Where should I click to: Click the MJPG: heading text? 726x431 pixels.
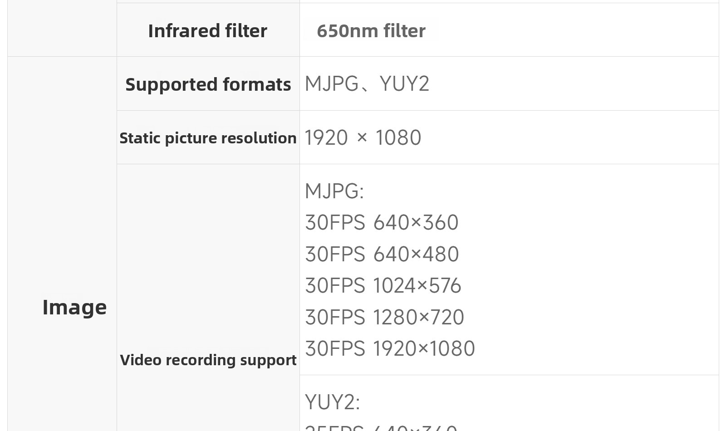coord(334,191)
